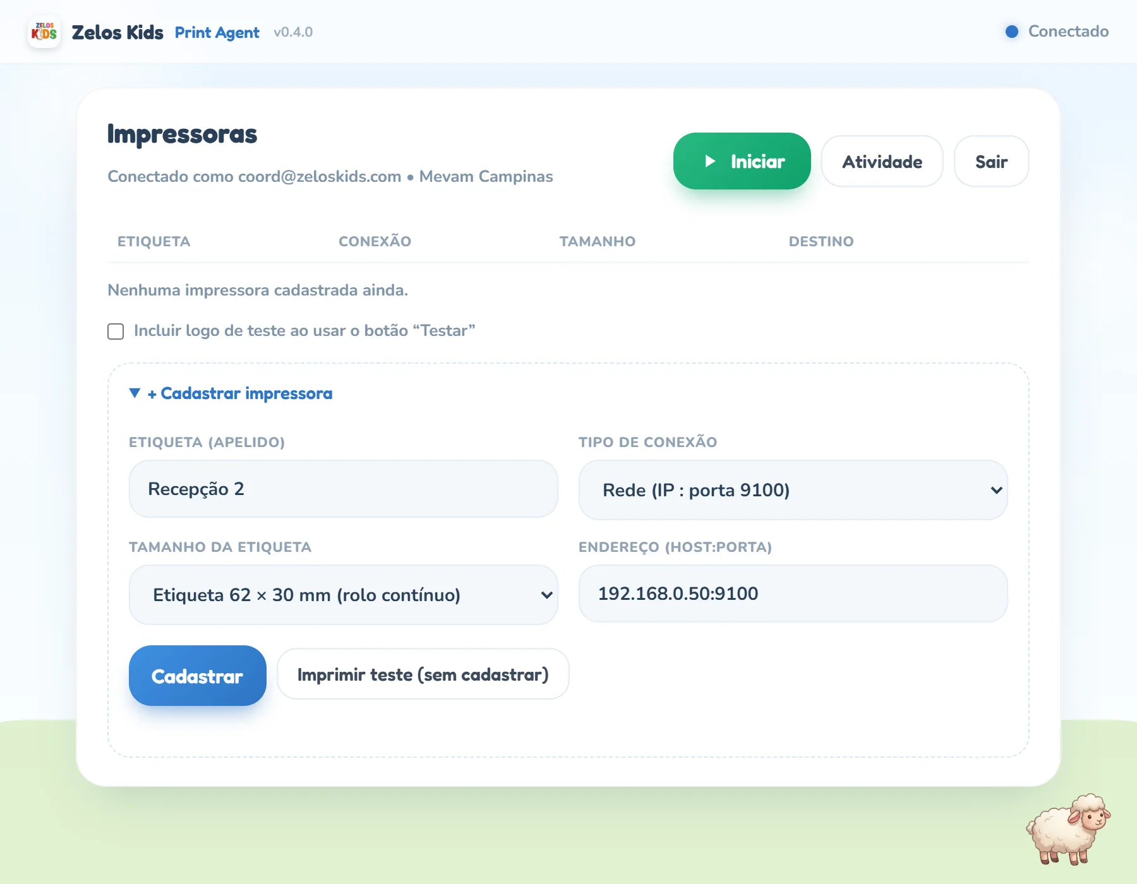The width and height of the screenshot is (1137, 884).
Task: Click the ETIQUETA column header
Action: (x=153, y=241)
